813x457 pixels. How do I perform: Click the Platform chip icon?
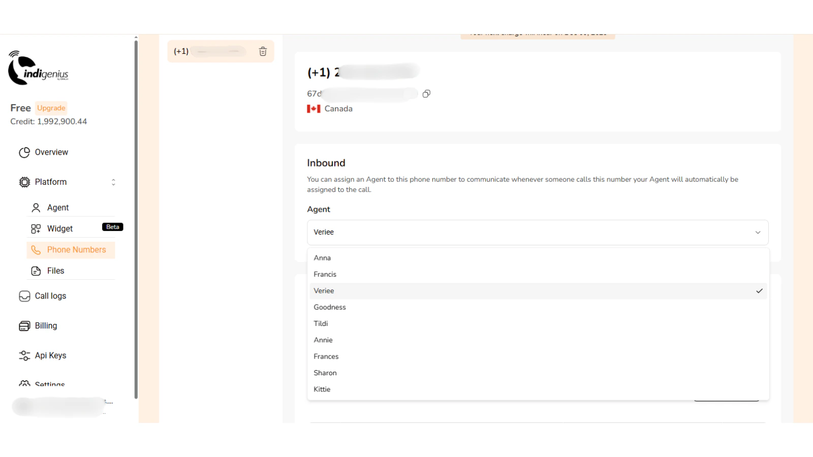coord(24,182)
